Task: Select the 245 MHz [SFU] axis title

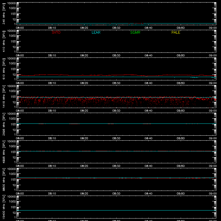Action: [x=4, y=14]
